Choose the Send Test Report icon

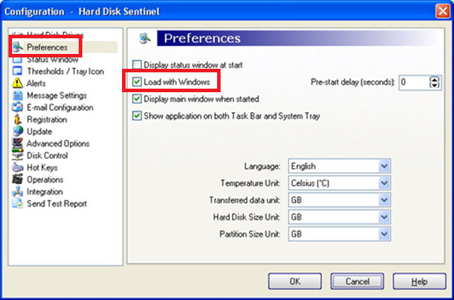17,204
